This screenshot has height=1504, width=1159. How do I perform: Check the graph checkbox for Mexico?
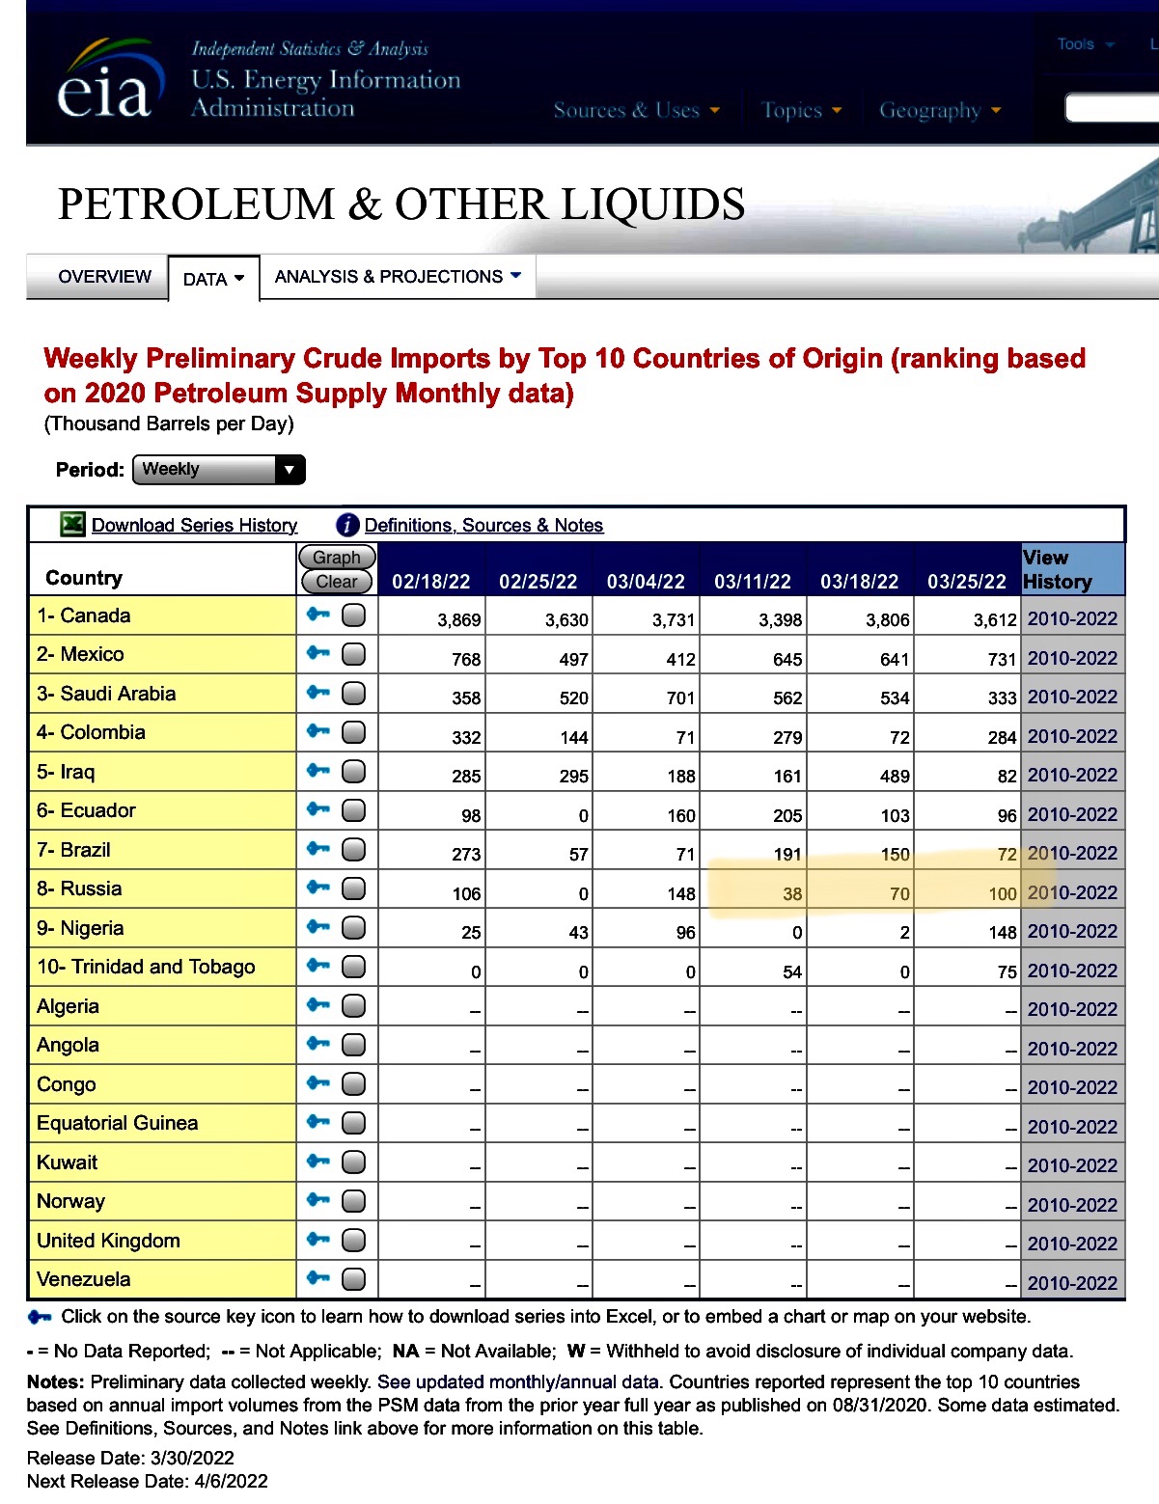pyautogui.click(x=354, y=654)
